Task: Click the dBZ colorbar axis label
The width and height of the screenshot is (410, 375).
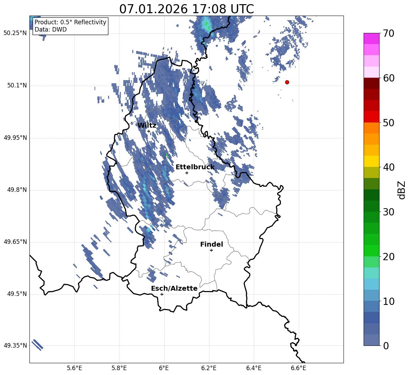Action: pyautogui.click(x=402, y=190)
